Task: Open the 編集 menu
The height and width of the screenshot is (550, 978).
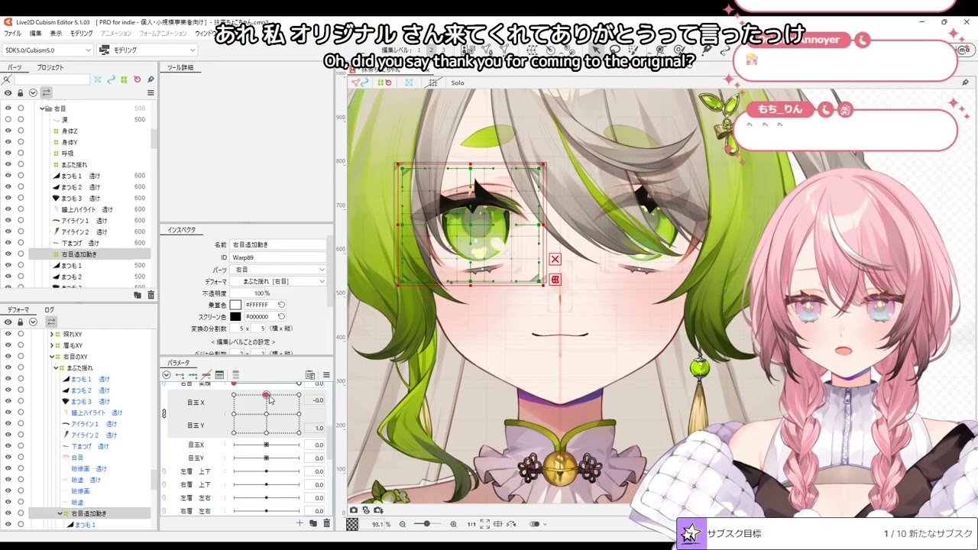Action: pos(35,34)
